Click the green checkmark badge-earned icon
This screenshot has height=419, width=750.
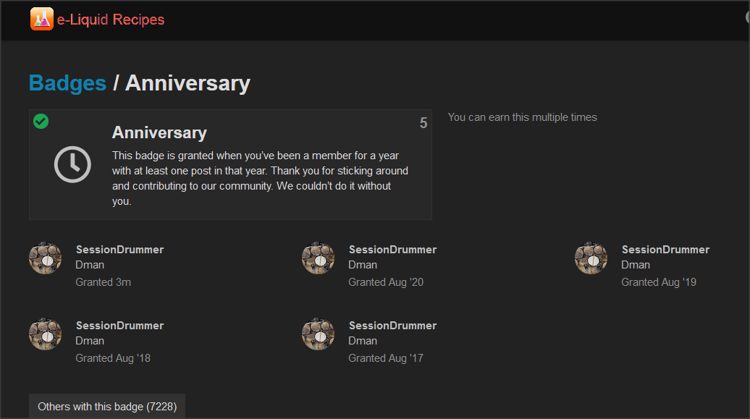[x=41, y=122]
